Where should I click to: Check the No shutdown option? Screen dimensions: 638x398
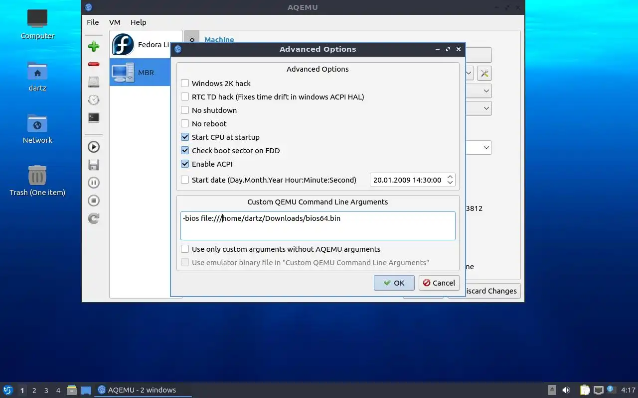[x=185, y=110]
